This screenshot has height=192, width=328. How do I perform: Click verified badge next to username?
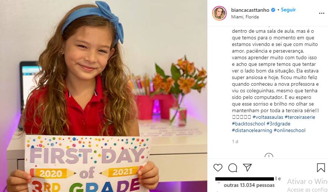(x=273, y=10)
